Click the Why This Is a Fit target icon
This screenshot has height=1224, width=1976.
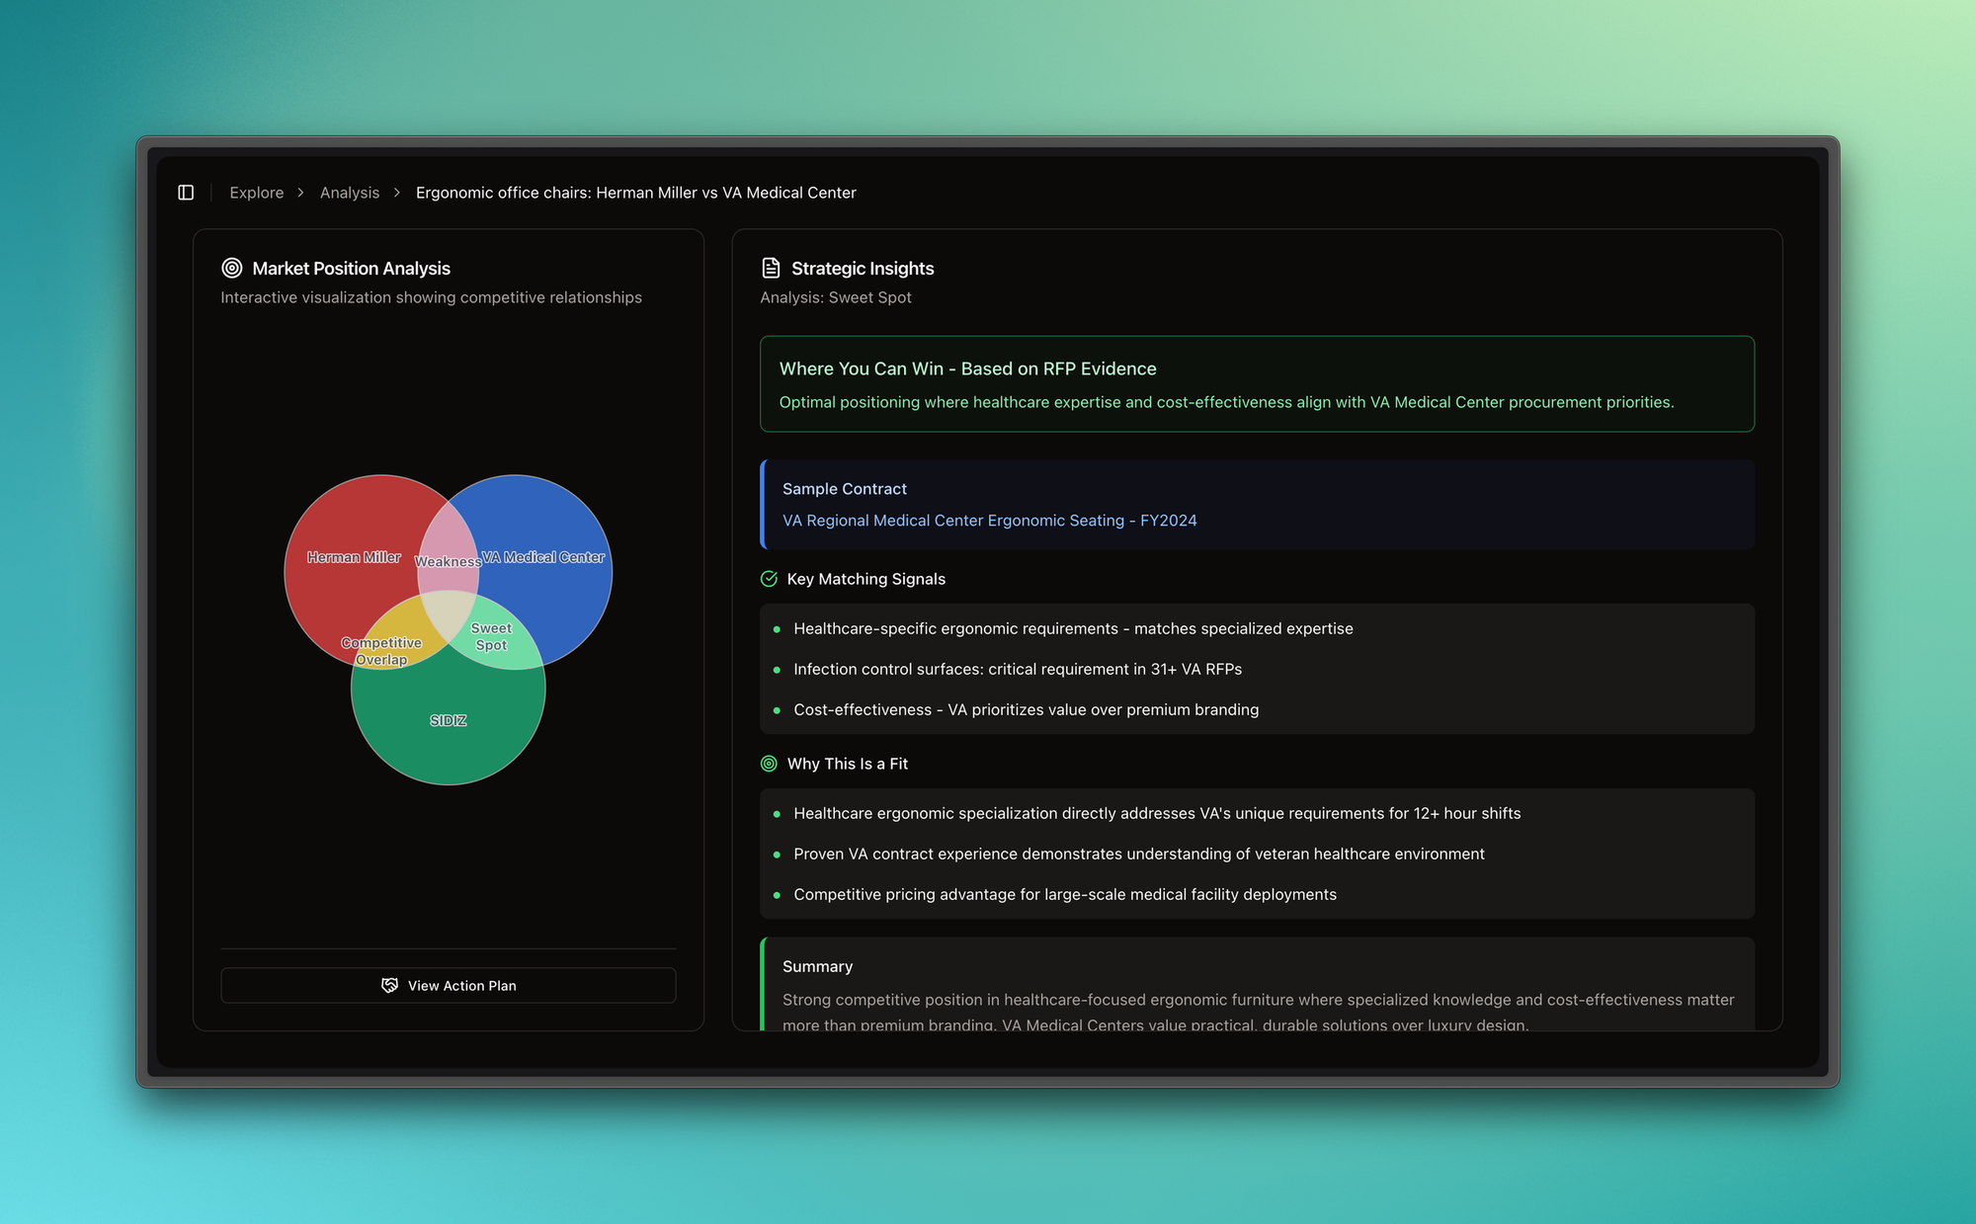pos(769,764)
